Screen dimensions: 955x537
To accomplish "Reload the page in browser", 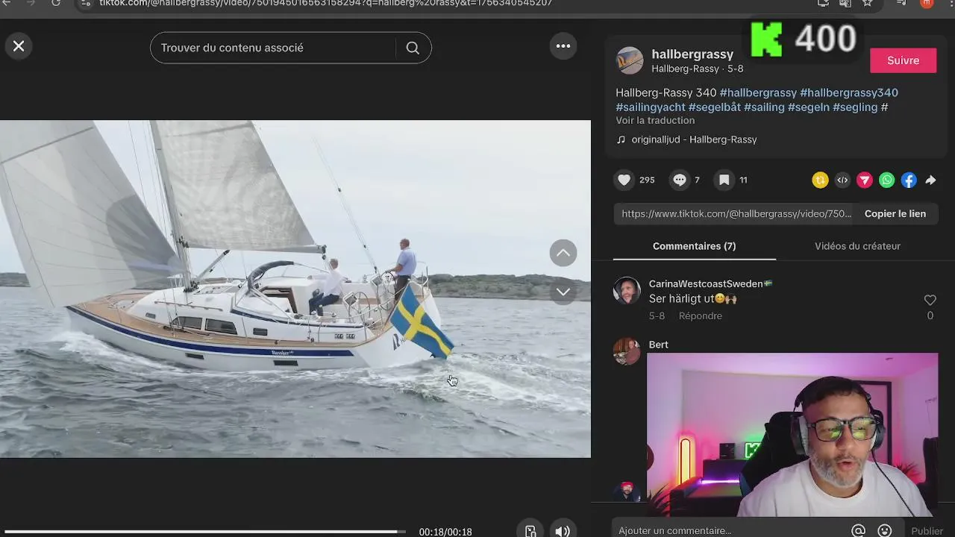I will click(x=56, y=3).
